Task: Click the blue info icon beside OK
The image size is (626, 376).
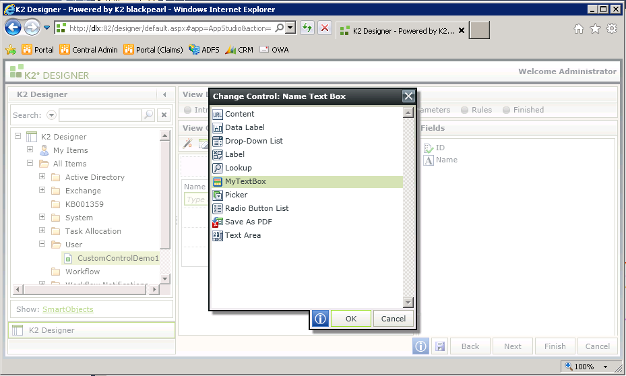Action: [321, 319]
